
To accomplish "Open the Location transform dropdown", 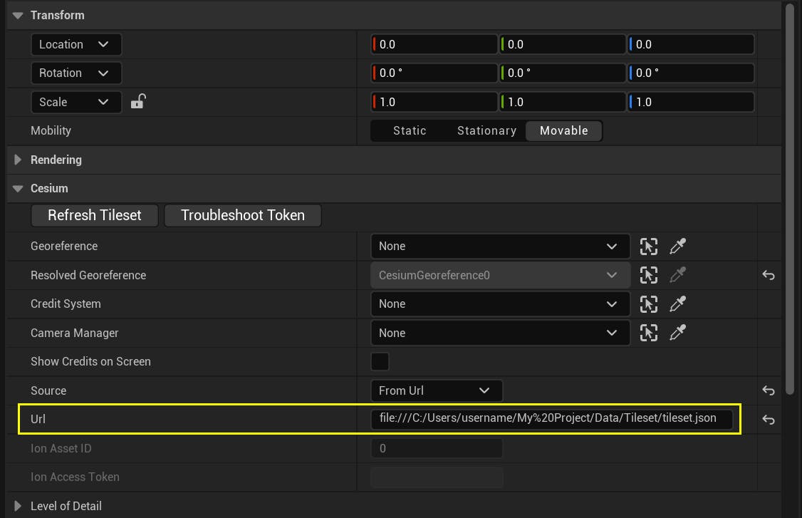I will 75,44.
